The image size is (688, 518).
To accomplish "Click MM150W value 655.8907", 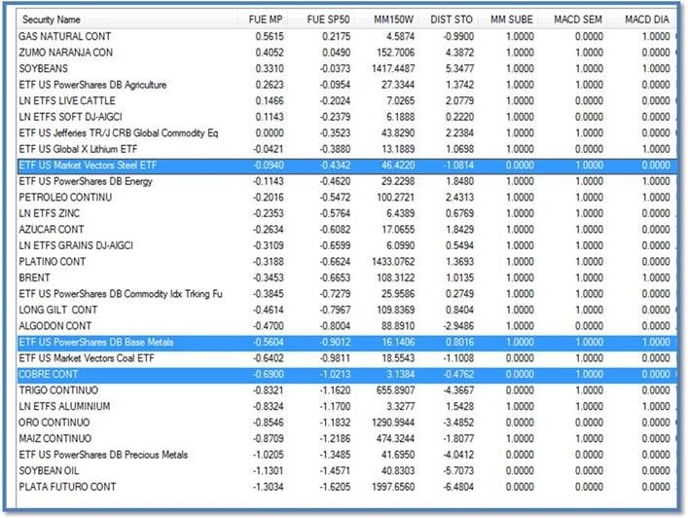I will [395, 390].
